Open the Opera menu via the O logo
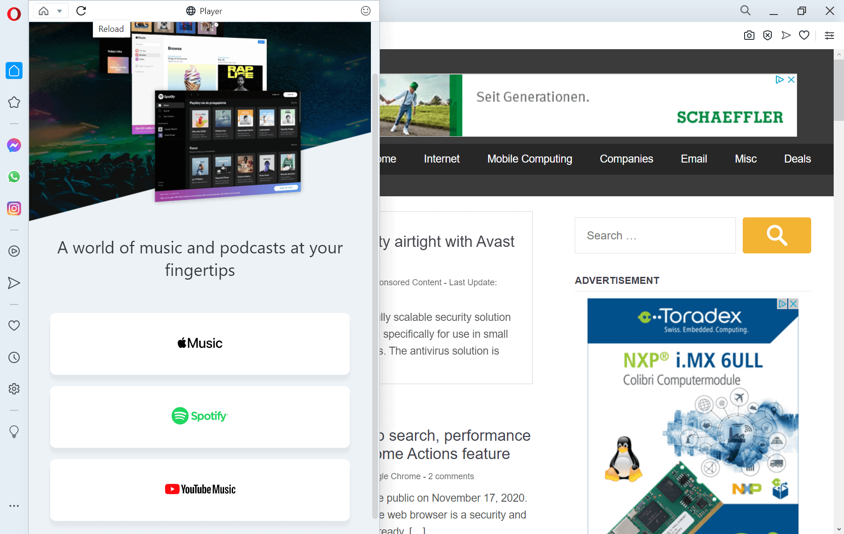 coord(14,14)
